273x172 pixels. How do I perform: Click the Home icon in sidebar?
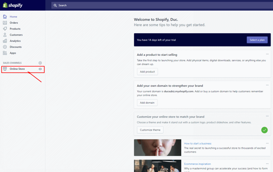5,17
